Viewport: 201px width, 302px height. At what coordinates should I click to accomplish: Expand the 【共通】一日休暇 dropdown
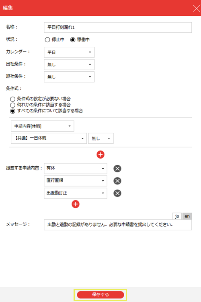point(49,138)
